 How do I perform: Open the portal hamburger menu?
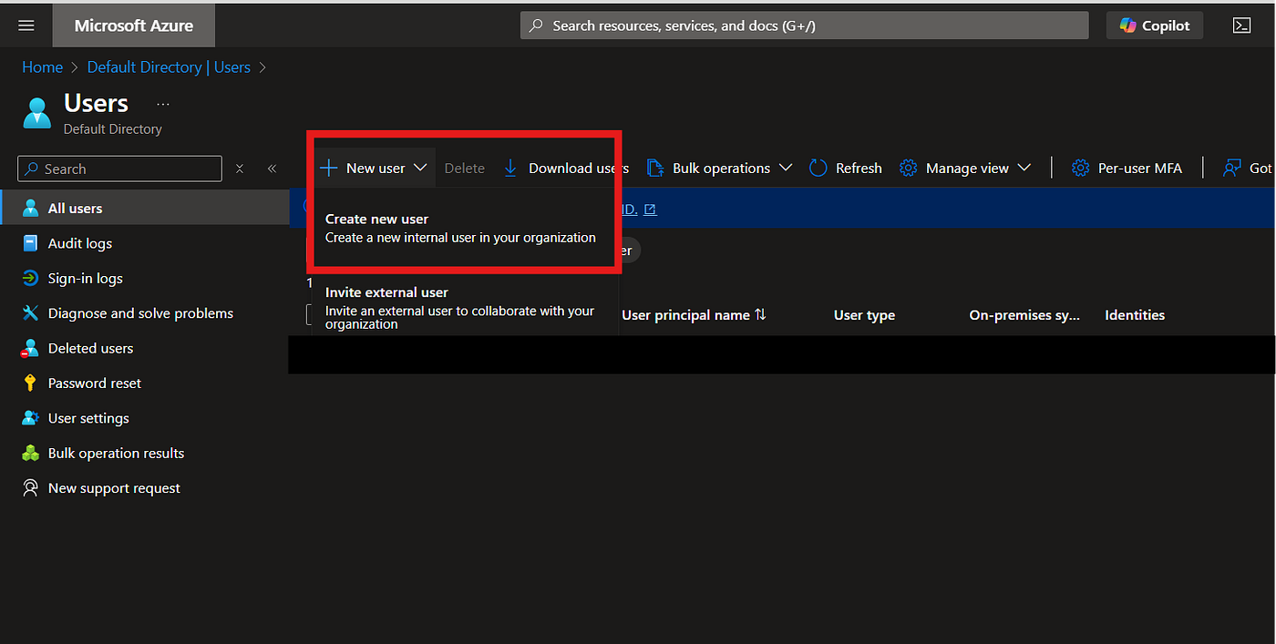26,26
